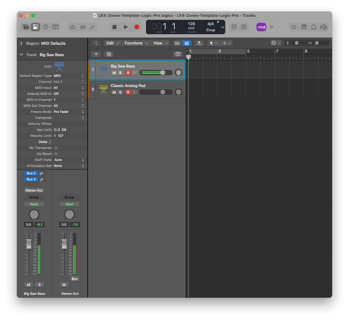Open Quick Help question mark icon
Screen dimensions: 349x320
click(x=45, y=27)
